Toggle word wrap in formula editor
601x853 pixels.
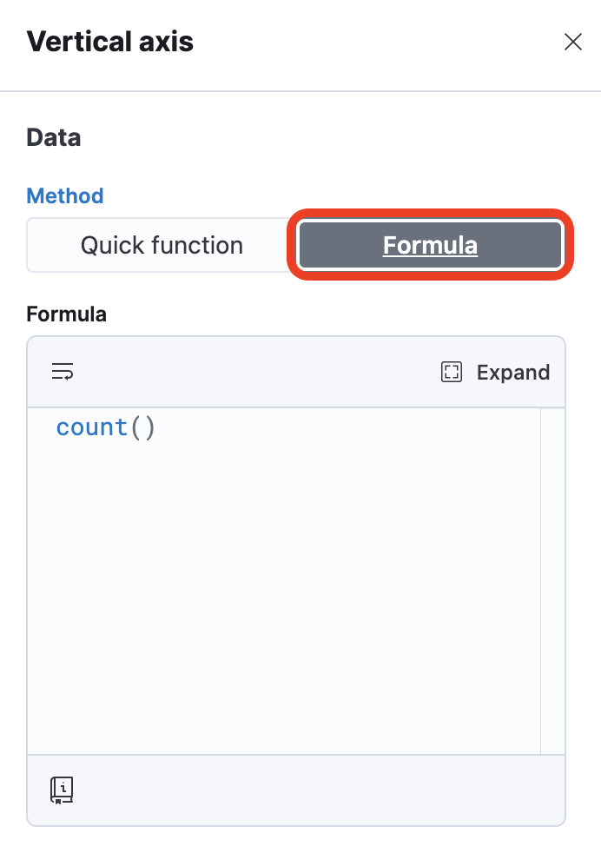click(x=63, y=372)
